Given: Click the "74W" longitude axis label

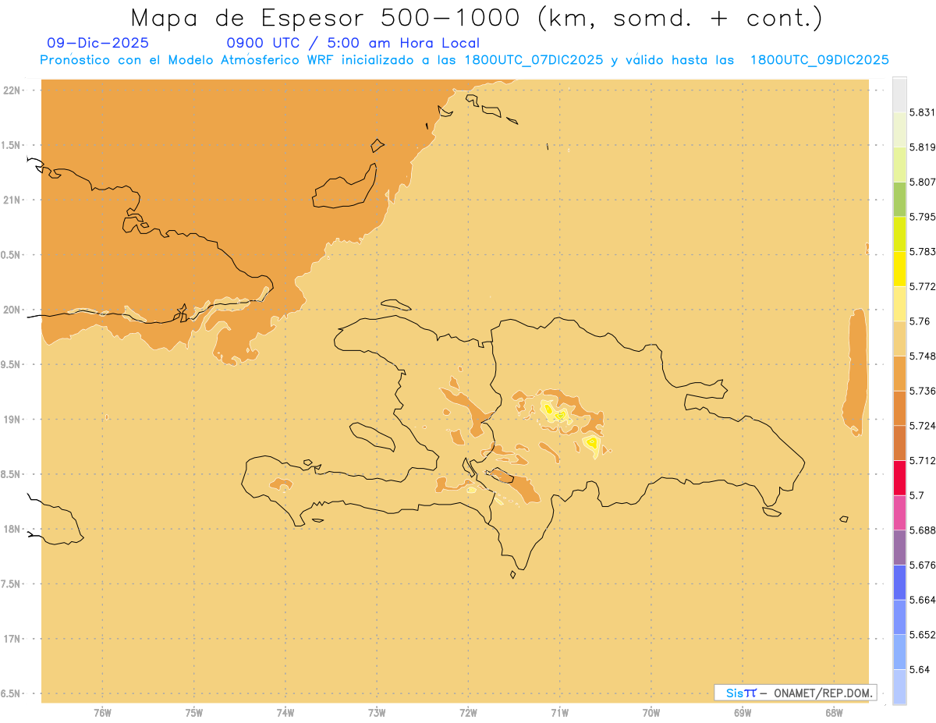Looking at the screenshot, I should [285, 713].
